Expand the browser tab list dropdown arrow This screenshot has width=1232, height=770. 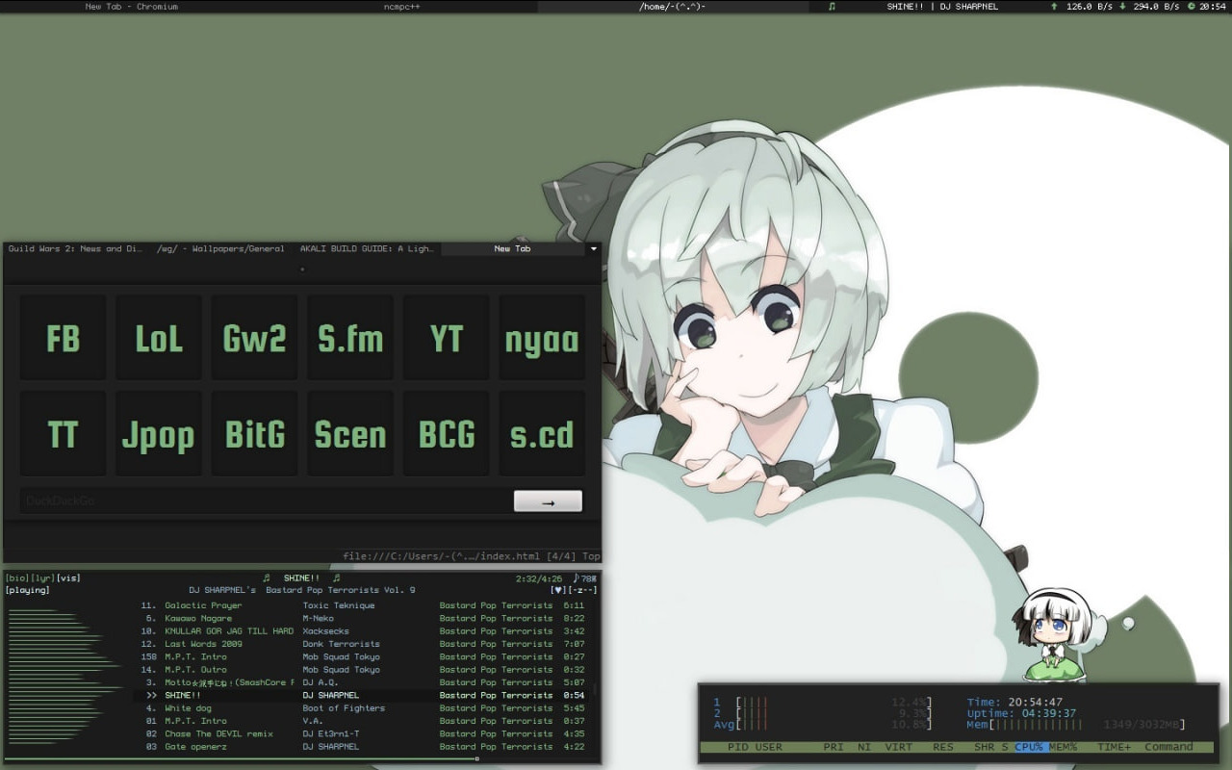(593, 248)
